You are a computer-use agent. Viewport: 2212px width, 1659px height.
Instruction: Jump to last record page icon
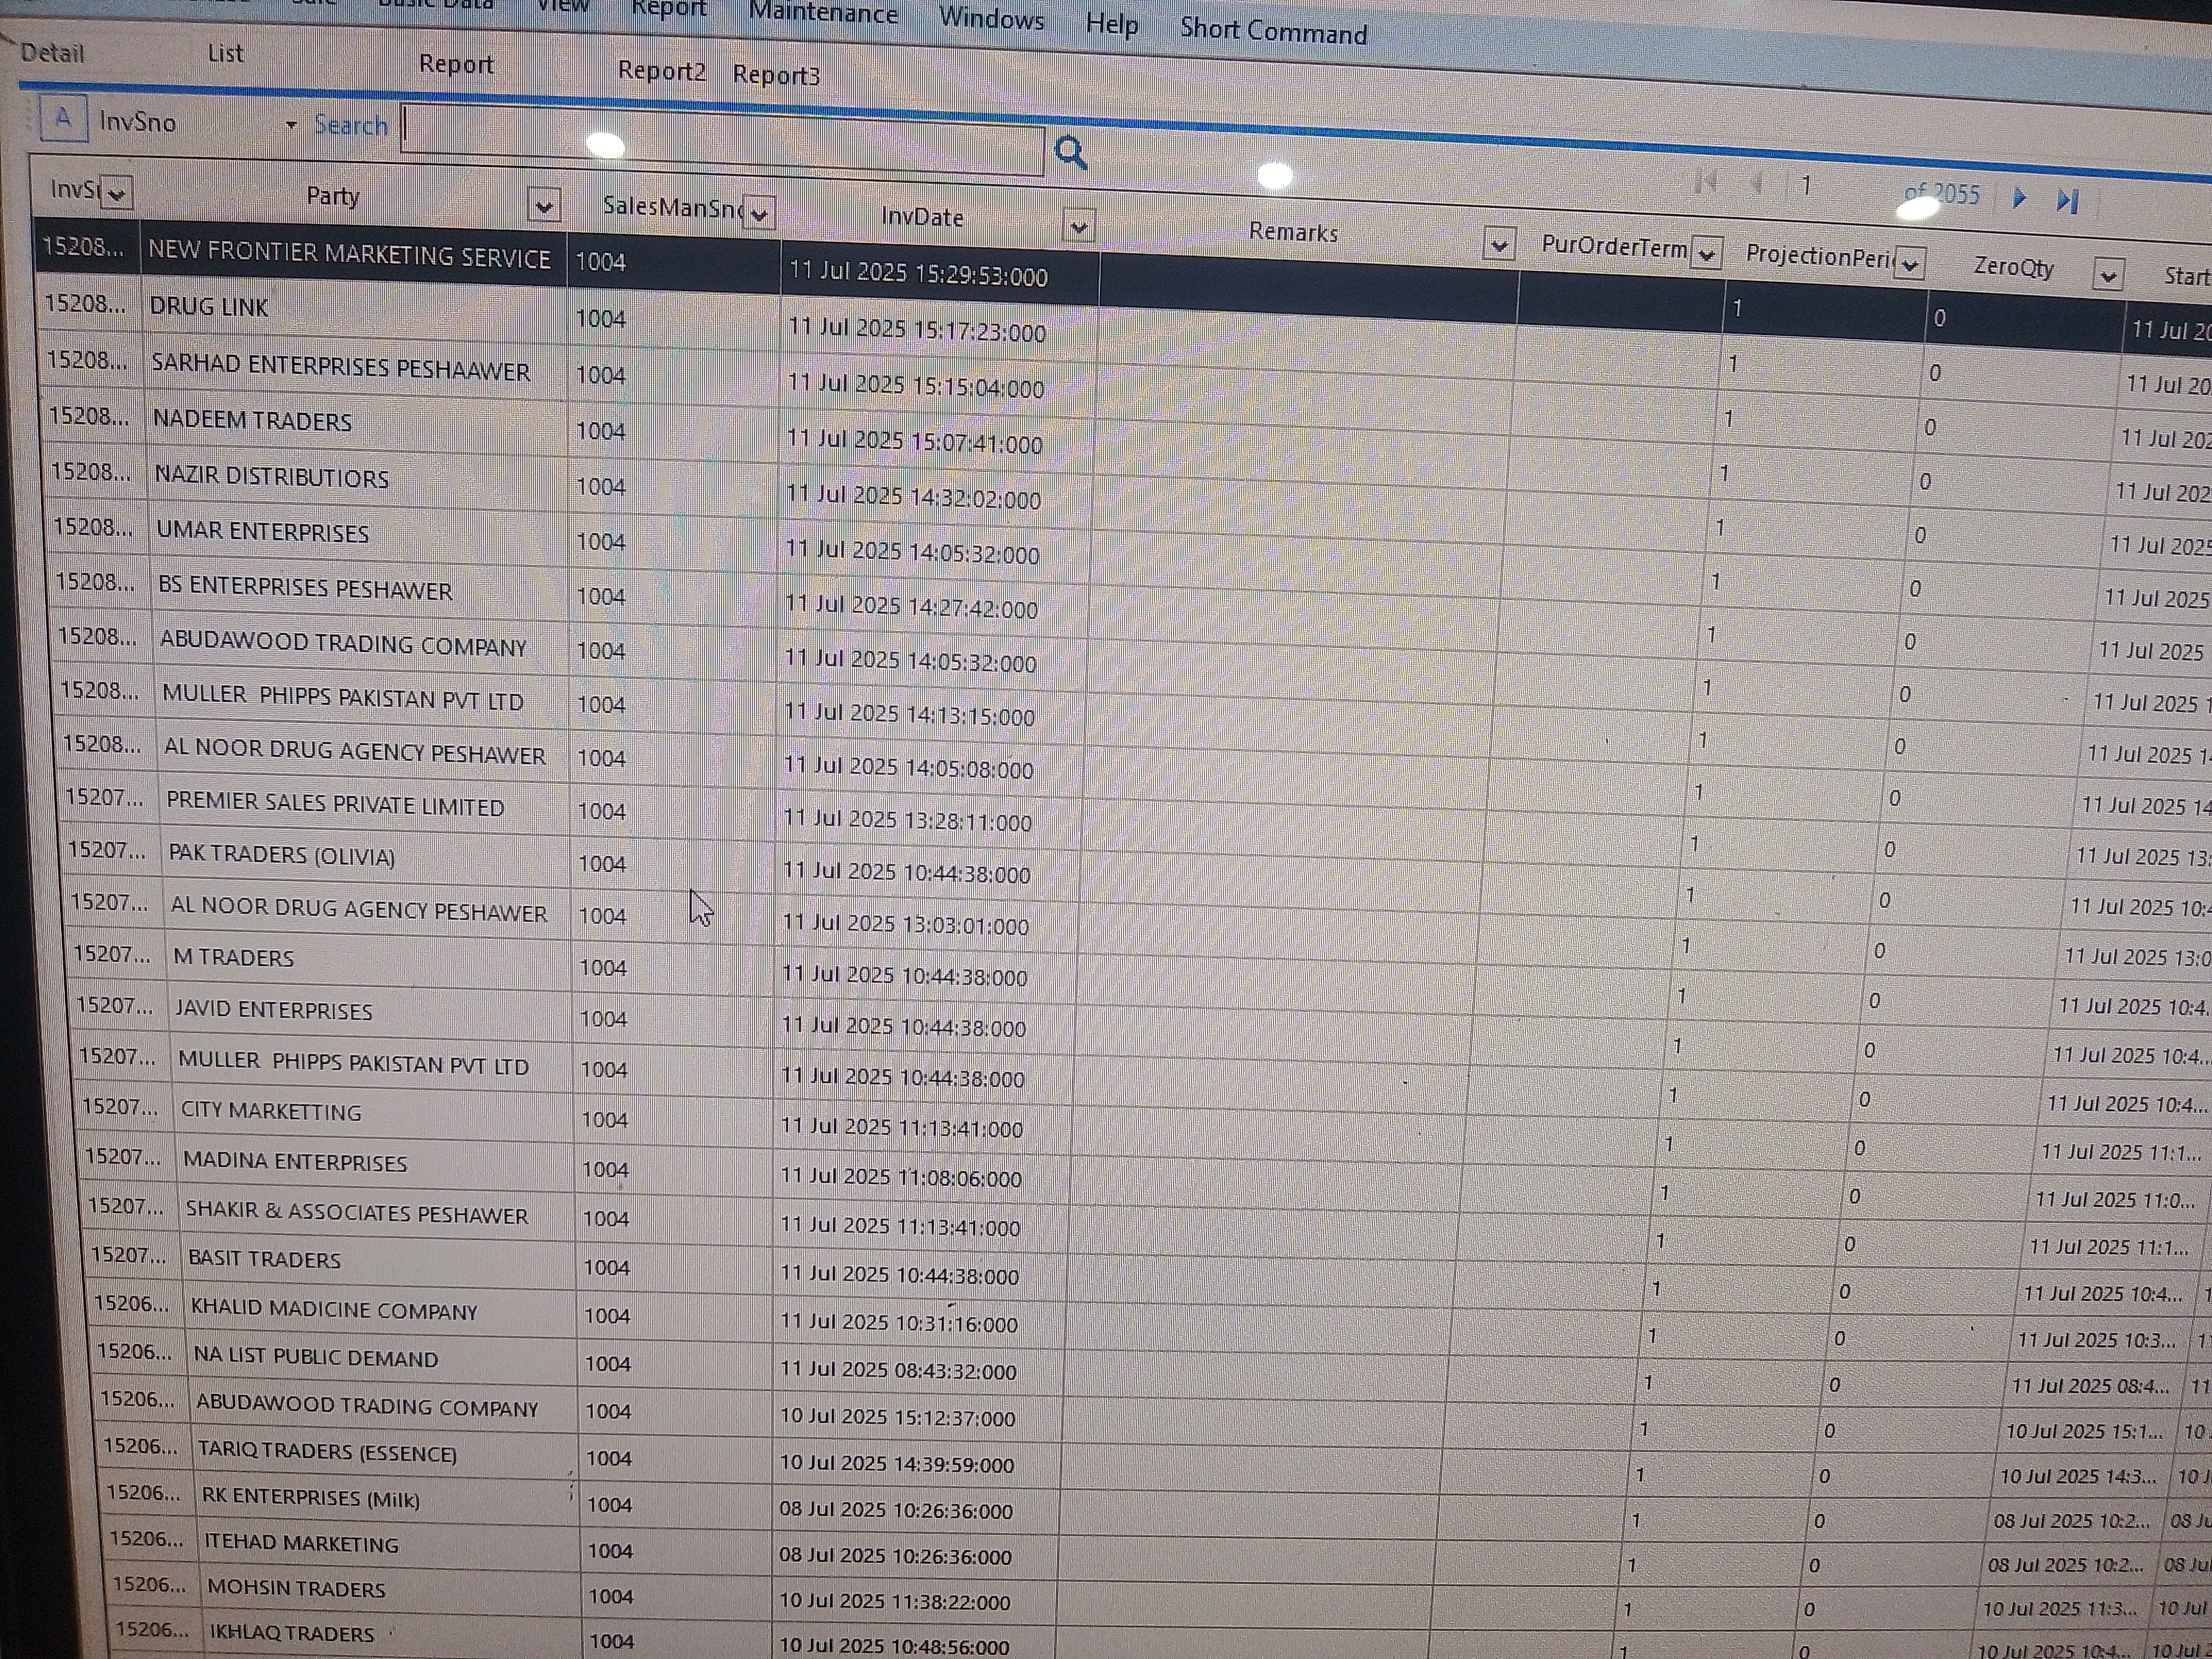2066,201
